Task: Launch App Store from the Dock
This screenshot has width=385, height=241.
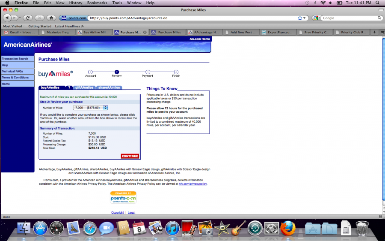Action: click(40, 228)
